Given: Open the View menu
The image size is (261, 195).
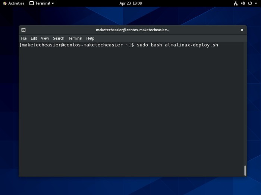Looking at the screenshot, I should click(45, 38).
